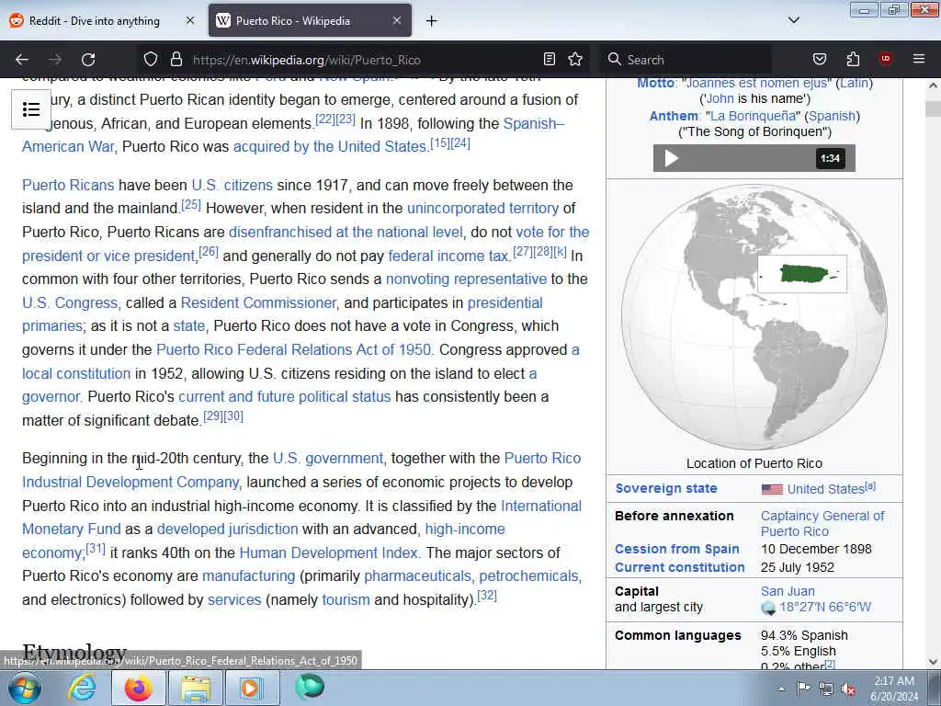This screenshot has width=941, height=706.
Task: Toggle the Wikipedia table of contents button
Action: coord(31,109)
